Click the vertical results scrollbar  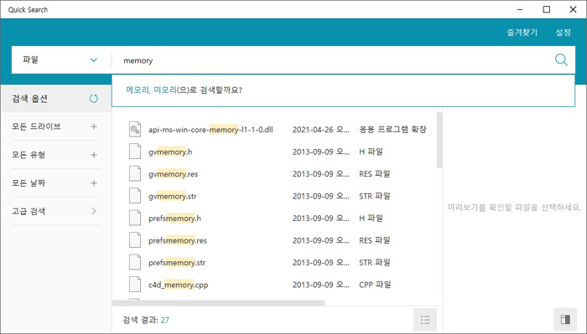point(439,140)
